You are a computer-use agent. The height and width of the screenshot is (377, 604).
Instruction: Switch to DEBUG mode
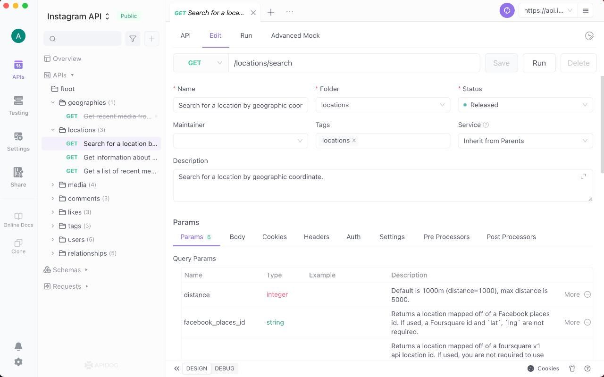click(x=225, y=369)
